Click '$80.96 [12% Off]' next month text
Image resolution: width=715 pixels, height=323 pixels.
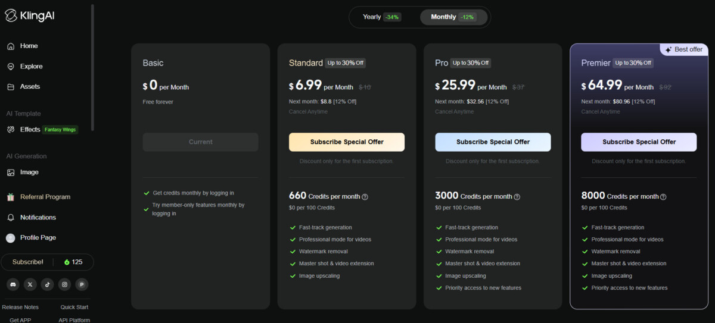point(633,102)
